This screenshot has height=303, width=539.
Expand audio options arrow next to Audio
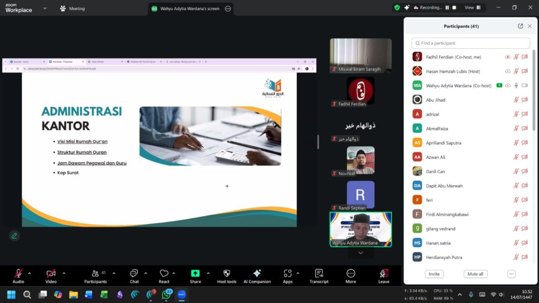point(29,273)
